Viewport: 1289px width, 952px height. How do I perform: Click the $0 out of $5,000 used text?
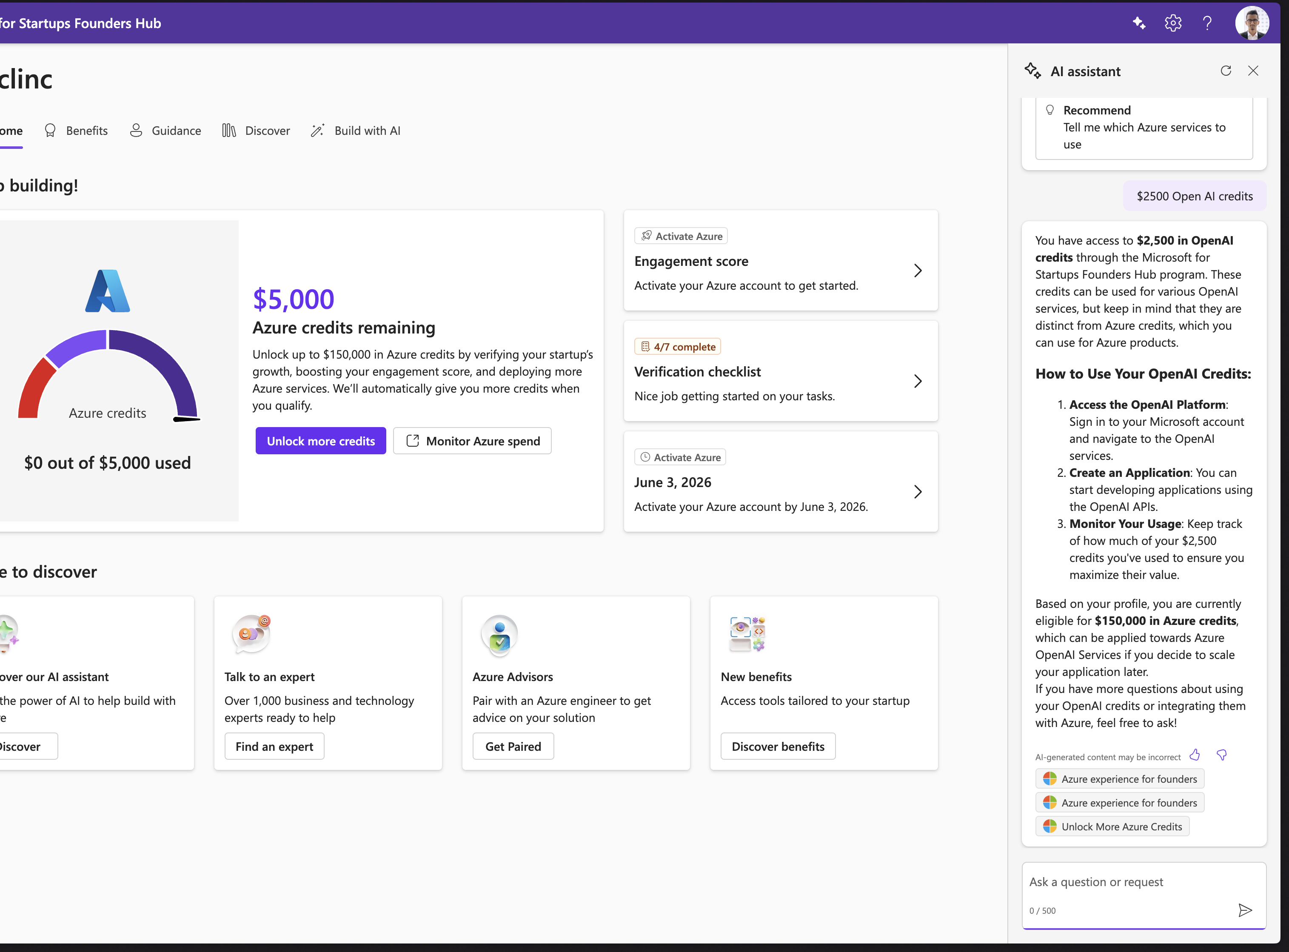coord(107,463)
